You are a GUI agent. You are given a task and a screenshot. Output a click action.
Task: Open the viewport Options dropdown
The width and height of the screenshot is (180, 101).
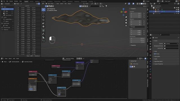(x=145, y=6)
